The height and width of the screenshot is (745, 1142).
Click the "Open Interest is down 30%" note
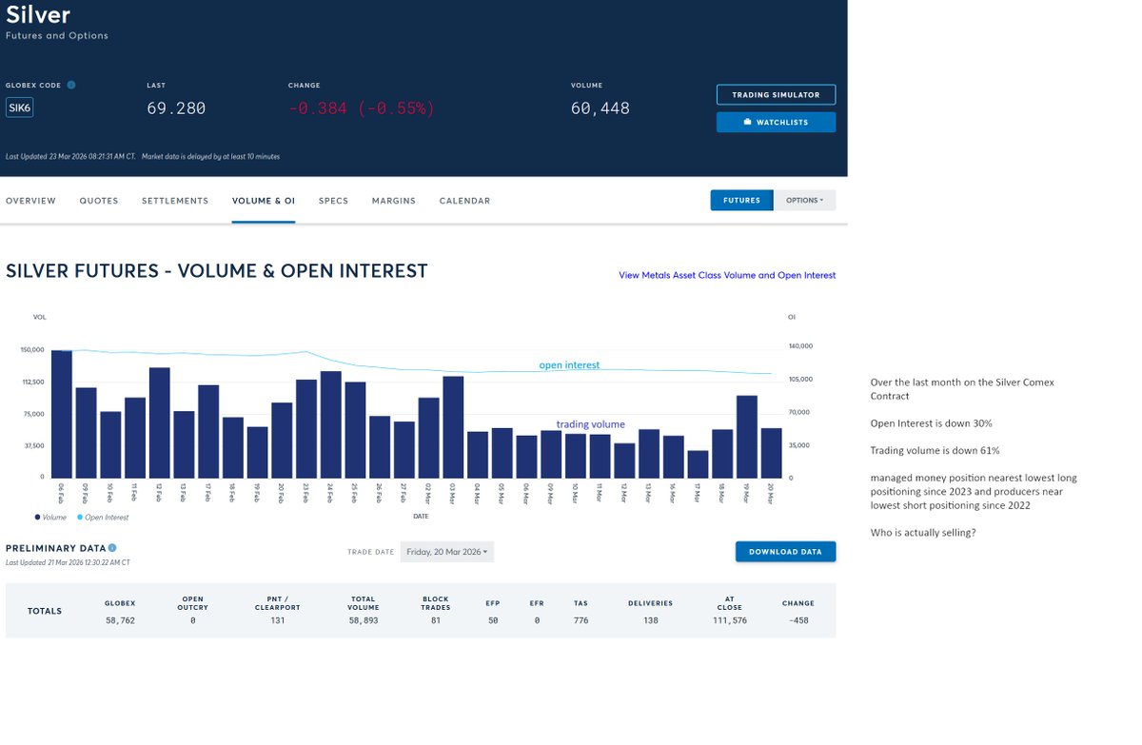point(932,423)
